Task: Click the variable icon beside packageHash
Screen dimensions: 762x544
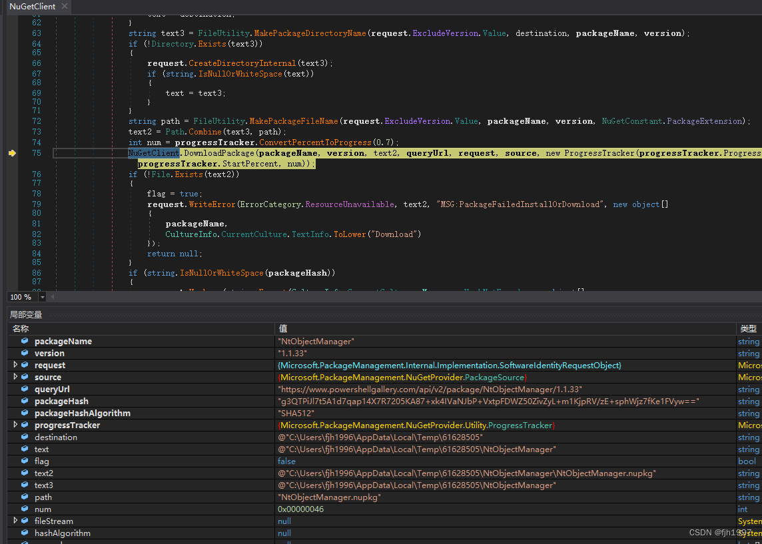Action: coord(25,401)
